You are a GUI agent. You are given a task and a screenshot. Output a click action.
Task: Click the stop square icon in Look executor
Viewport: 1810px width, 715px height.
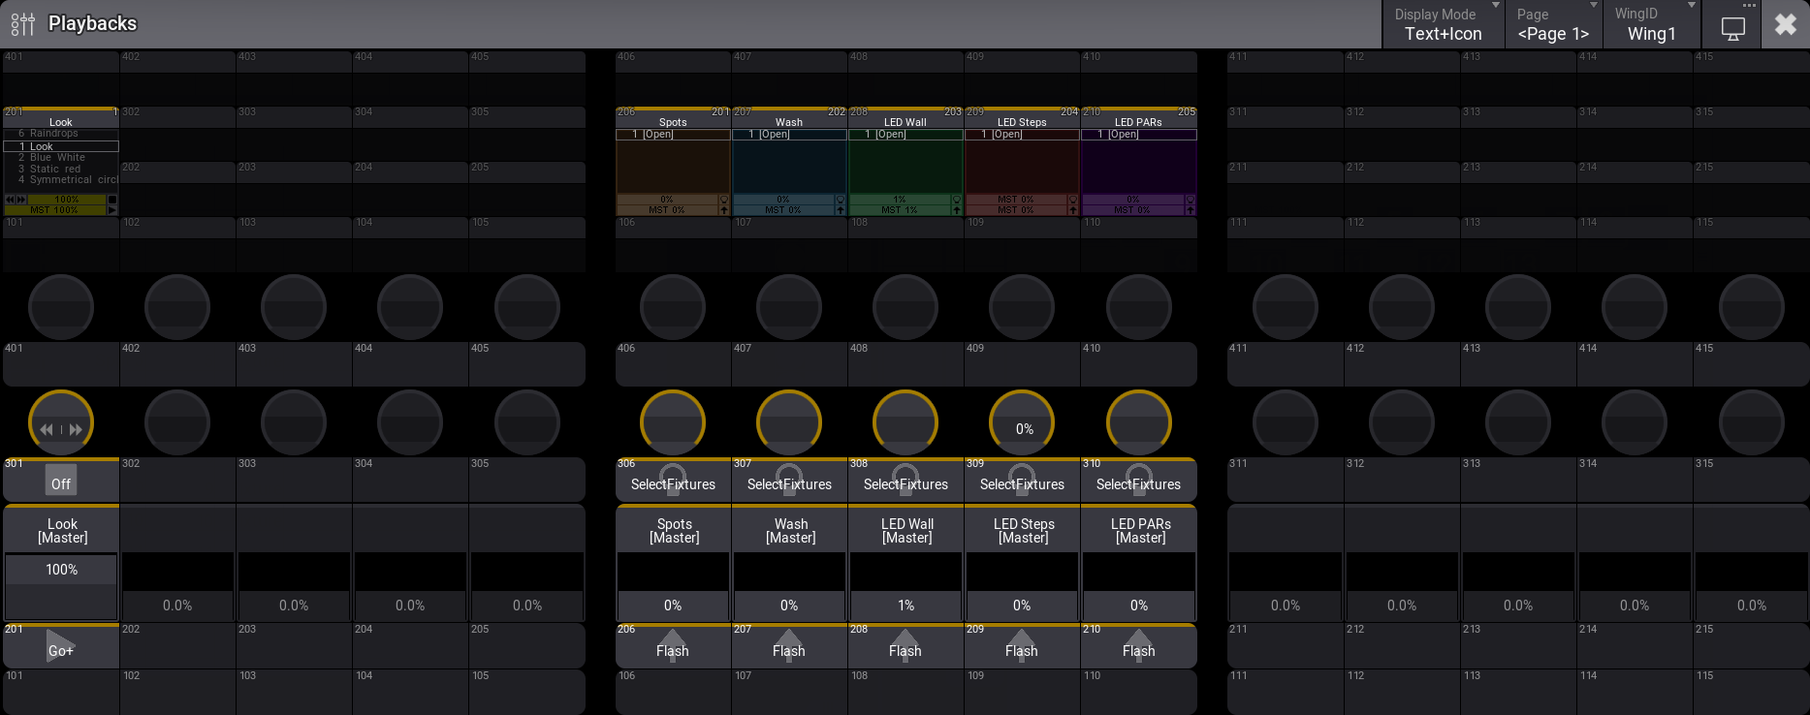112,200
